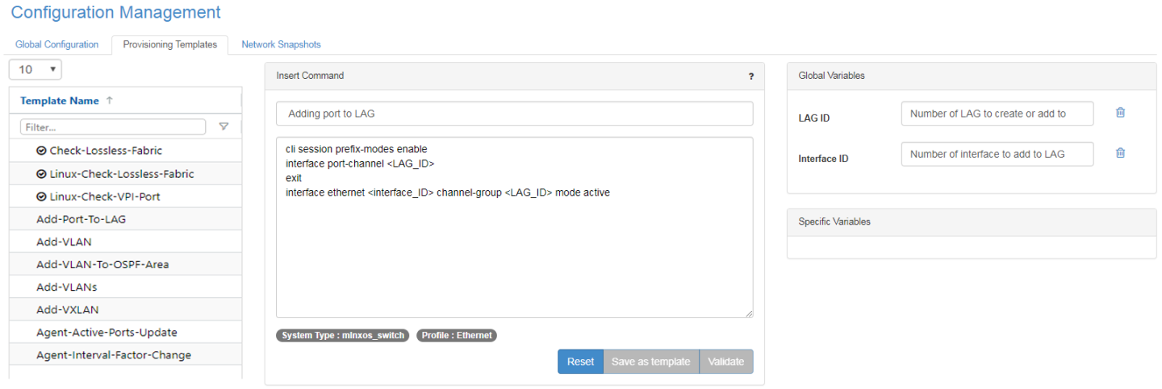This screenshot has width=1162, height=389.
Task: Click the LAG ID input field
Action: 997,114
